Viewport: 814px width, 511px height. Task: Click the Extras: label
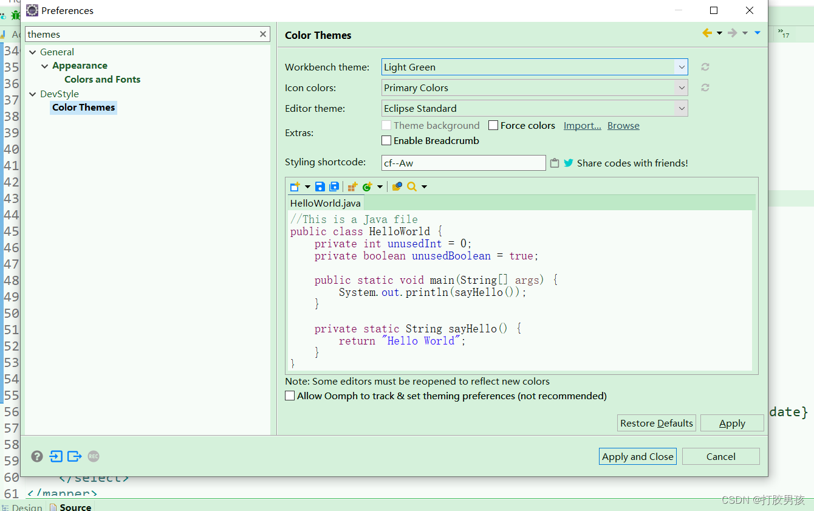point(299,132)
